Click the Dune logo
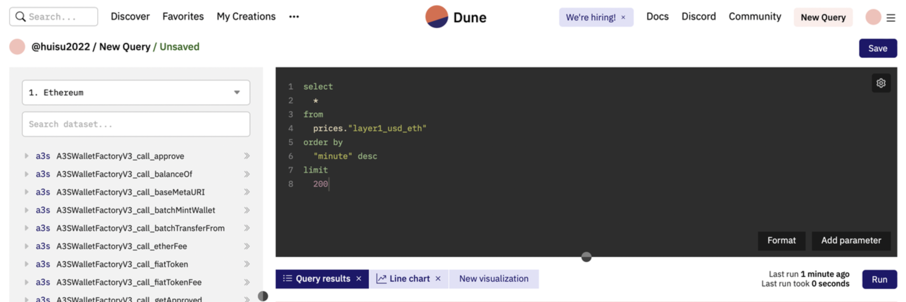This screenshot has height=302, width=906. pyautogui.click(x=455, y=17)
